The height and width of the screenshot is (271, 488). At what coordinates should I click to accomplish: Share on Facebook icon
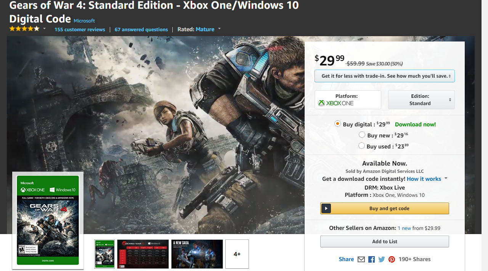click(371, 260)
